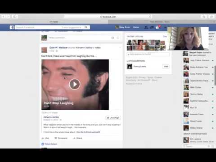Screen dimensions: 216x162
Task: Focus chat sidebar Search field
Action: click(x=195, y=146)
